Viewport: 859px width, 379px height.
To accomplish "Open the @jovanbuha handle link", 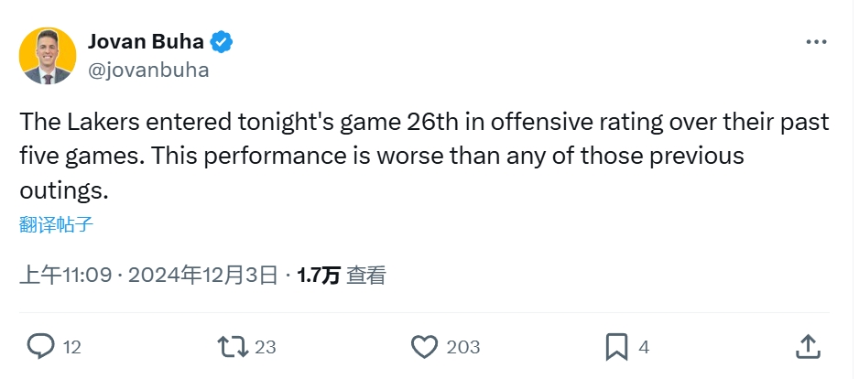I will [147, 70].
